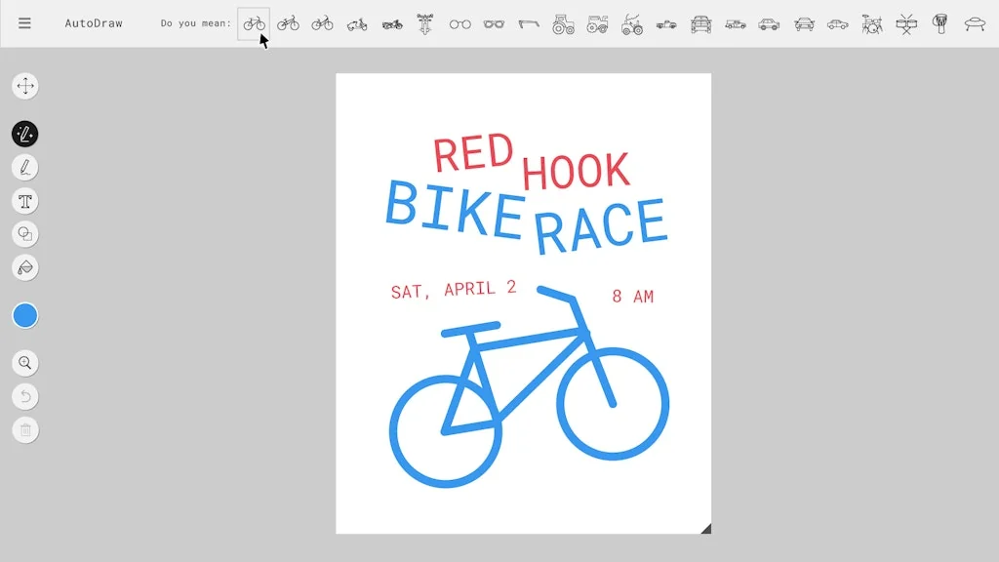999x562 pixels.
Task: Pick the tractor suggestion
Action: coord(562,23)
